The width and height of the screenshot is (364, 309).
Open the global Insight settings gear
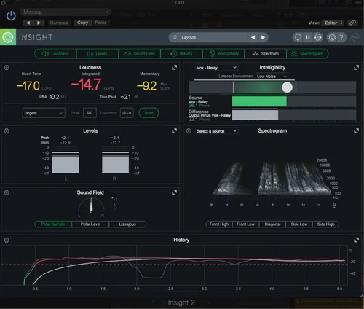pos(332,37)
